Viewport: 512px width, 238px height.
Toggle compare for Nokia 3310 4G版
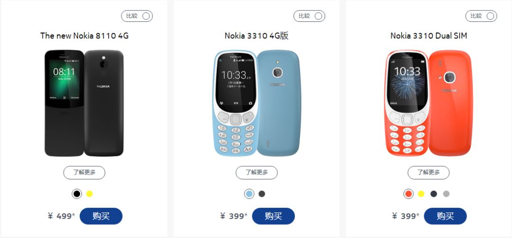[x=309, y=16]
